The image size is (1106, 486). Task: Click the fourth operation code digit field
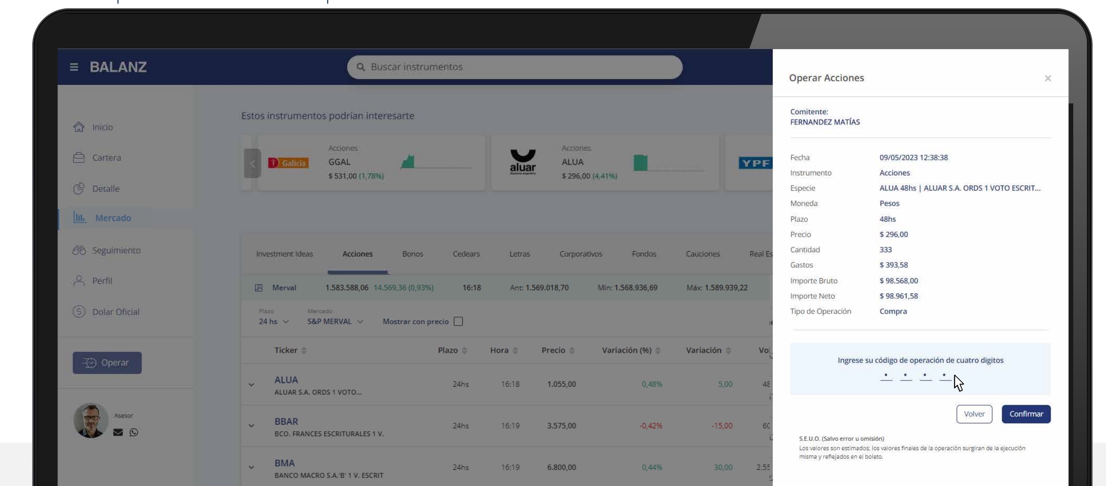click(x=945, y=376)
